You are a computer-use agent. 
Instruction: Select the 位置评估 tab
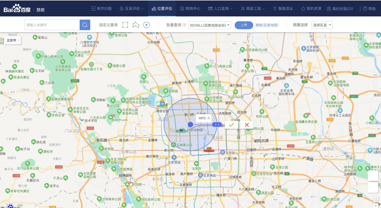162,8
